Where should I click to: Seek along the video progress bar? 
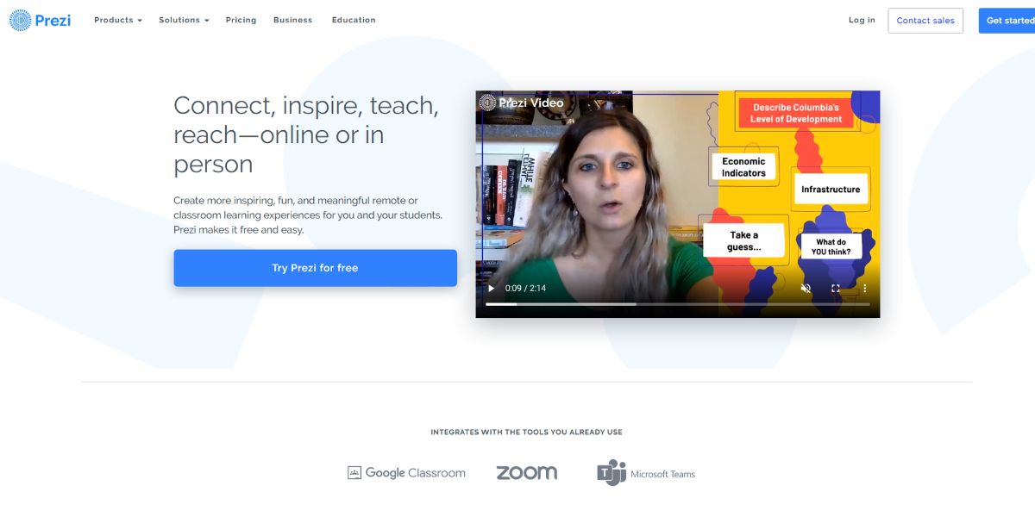click(678, 304)
